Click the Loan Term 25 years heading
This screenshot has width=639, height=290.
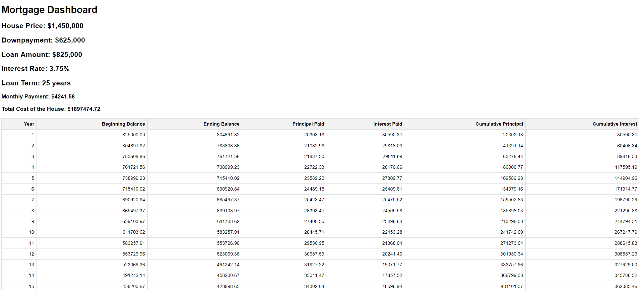coord(36,83)
